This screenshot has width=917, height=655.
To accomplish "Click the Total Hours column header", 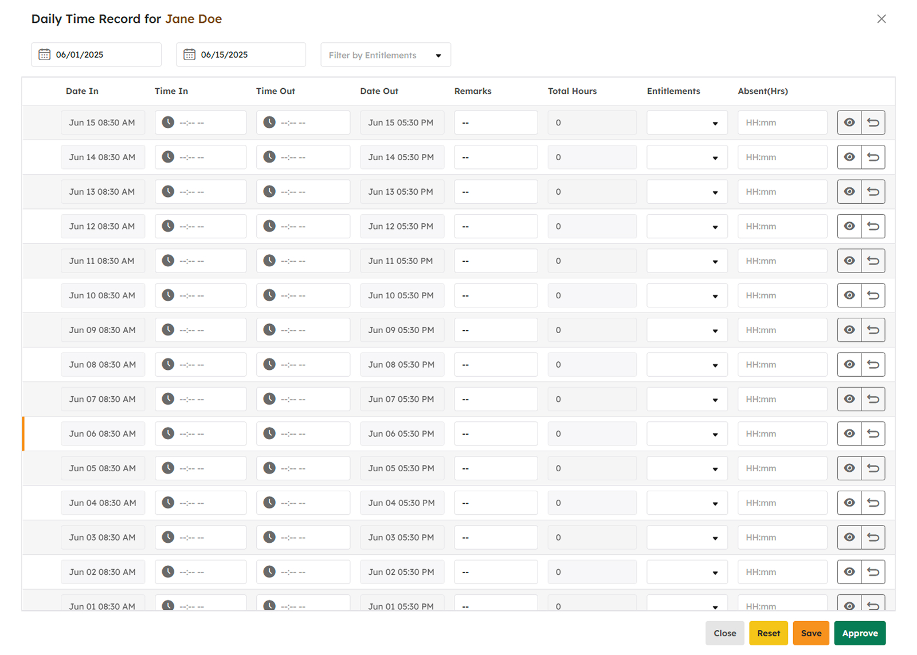I will 572,91.
